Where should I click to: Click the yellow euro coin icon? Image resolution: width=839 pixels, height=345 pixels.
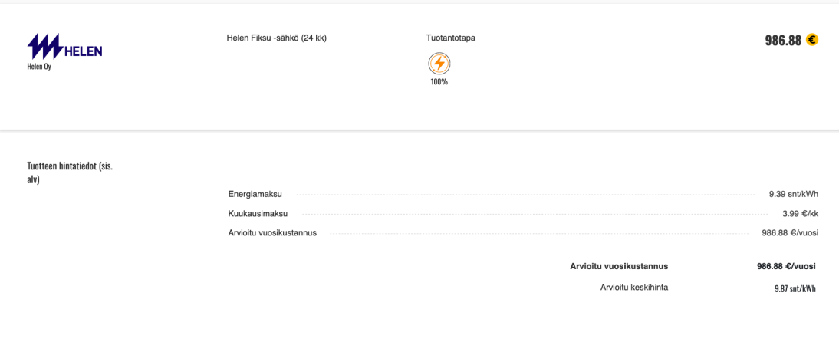click(x=812, y=40)
